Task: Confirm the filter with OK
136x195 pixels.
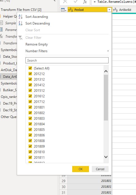Action: tap(81, 169)
